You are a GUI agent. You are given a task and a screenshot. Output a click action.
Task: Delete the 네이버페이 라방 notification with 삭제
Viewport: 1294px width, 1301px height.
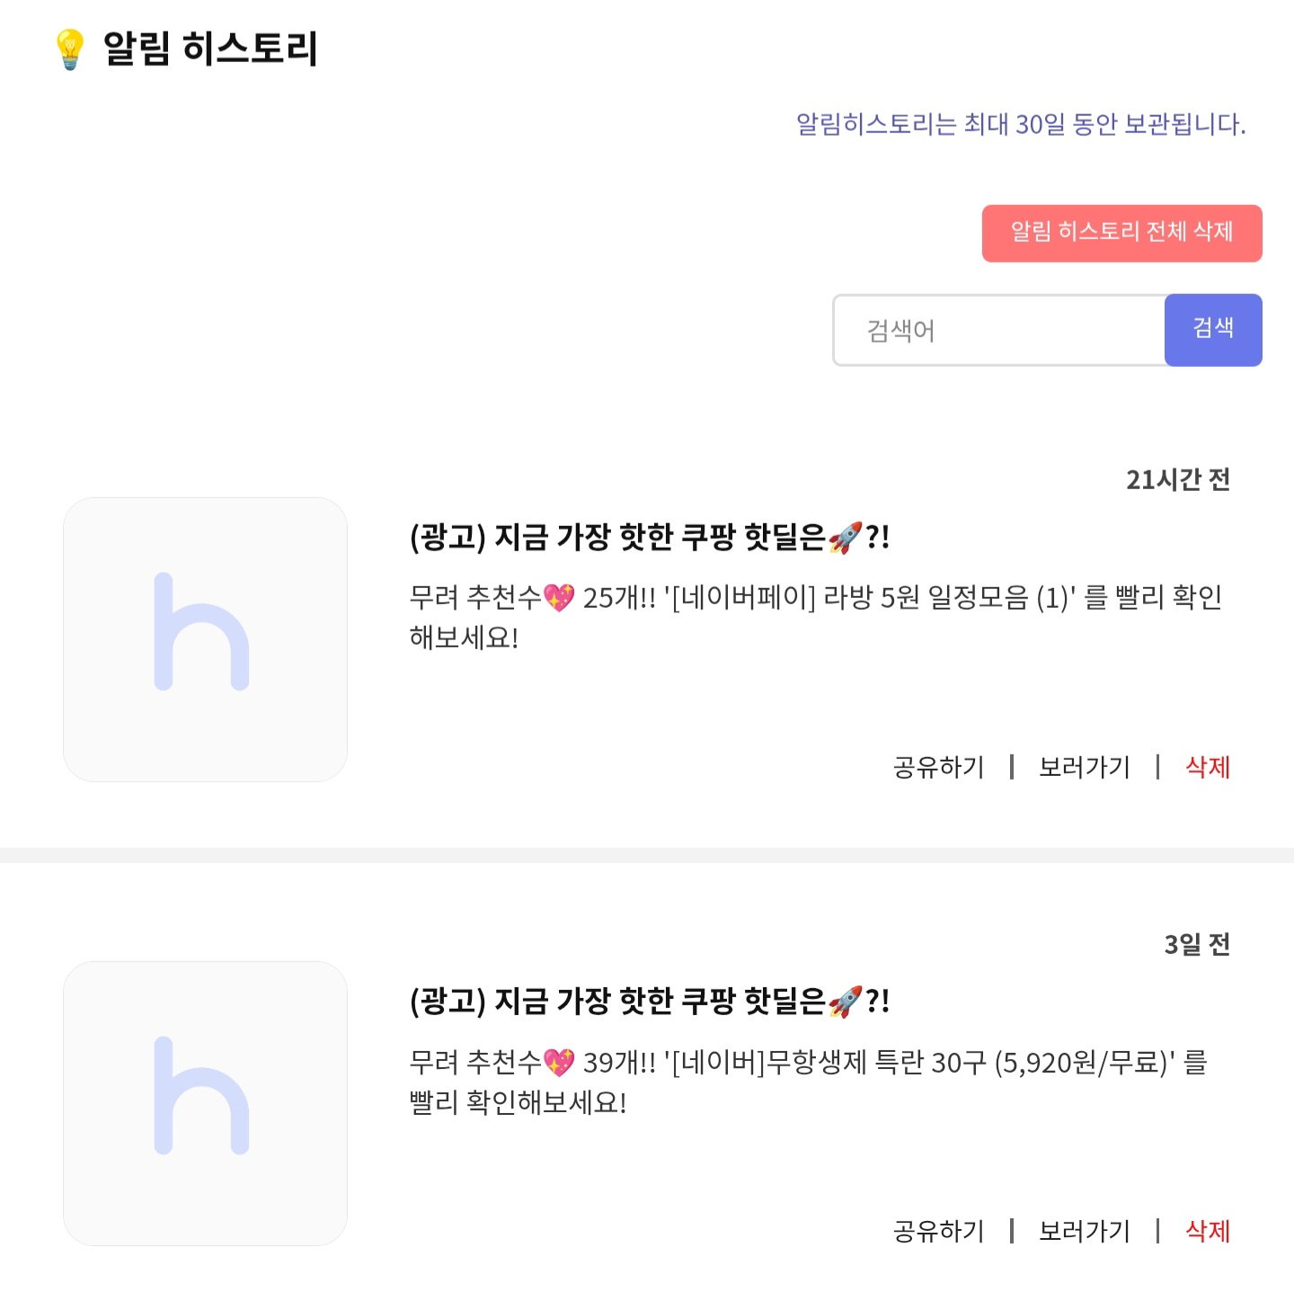[x=1207, y=767]
